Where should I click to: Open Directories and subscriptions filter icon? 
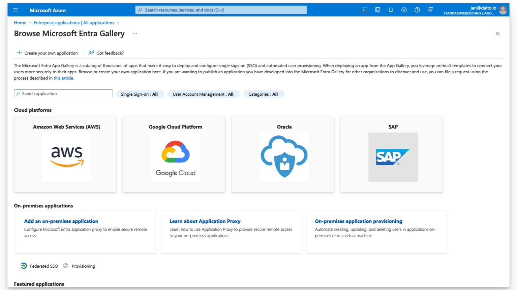[x=378, y=10]
